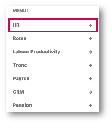Expand Pension using its arrow icon
The width and height of the screenshot is (112, 122).
(x=90, y=105)
